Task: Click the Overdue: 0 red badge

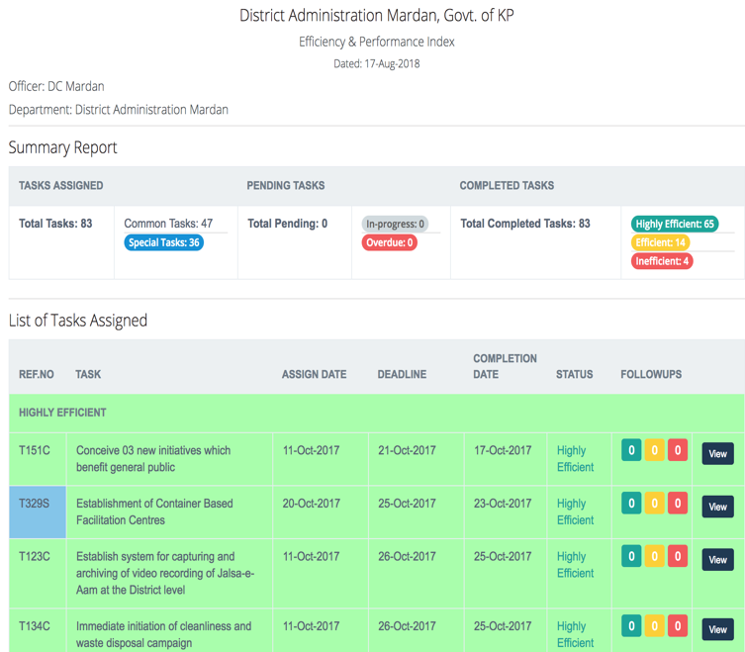Action: coord(389,242)
